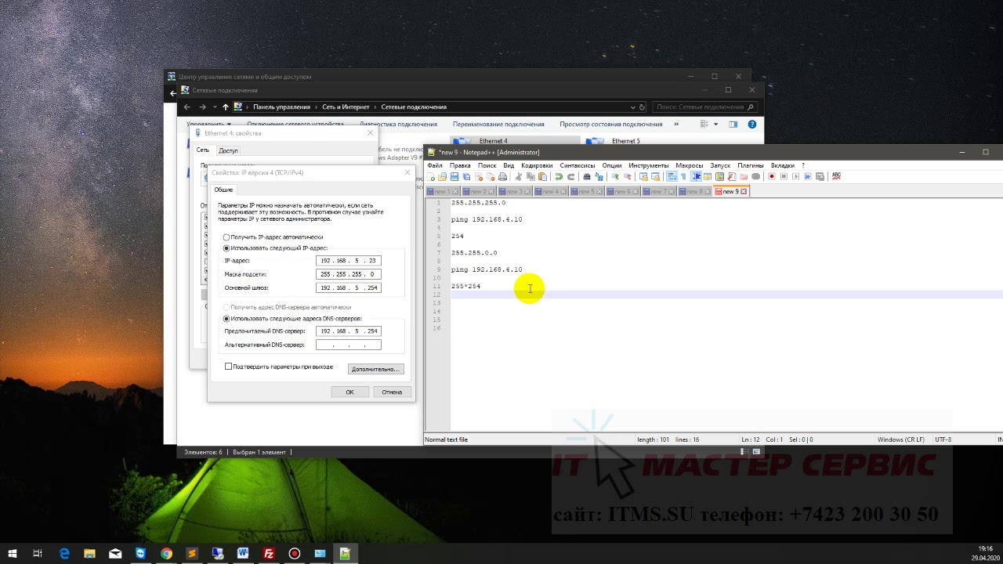Screen dimensions: 1003x564
Task: Click 'Сеть и Интернет' breadcrumb in address bar
Action: point(347,107)
